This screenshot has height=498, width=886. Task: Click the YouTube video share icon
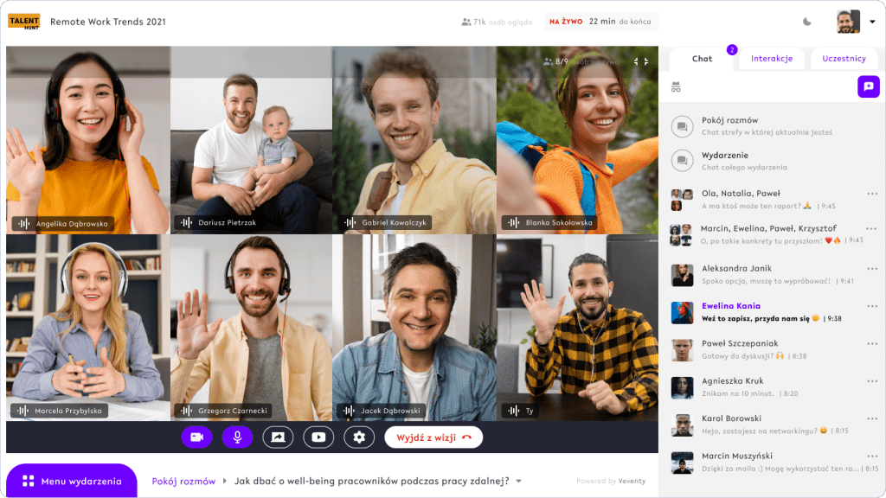tap(318, 437)
